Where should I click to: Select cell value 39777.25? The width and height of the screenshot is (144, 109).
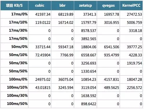point(134,47)
